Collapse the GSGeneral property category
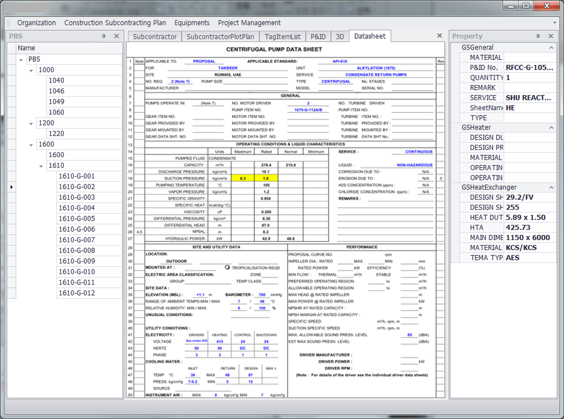The height and width of the screenshot is (419, 564). click(551, 48)
